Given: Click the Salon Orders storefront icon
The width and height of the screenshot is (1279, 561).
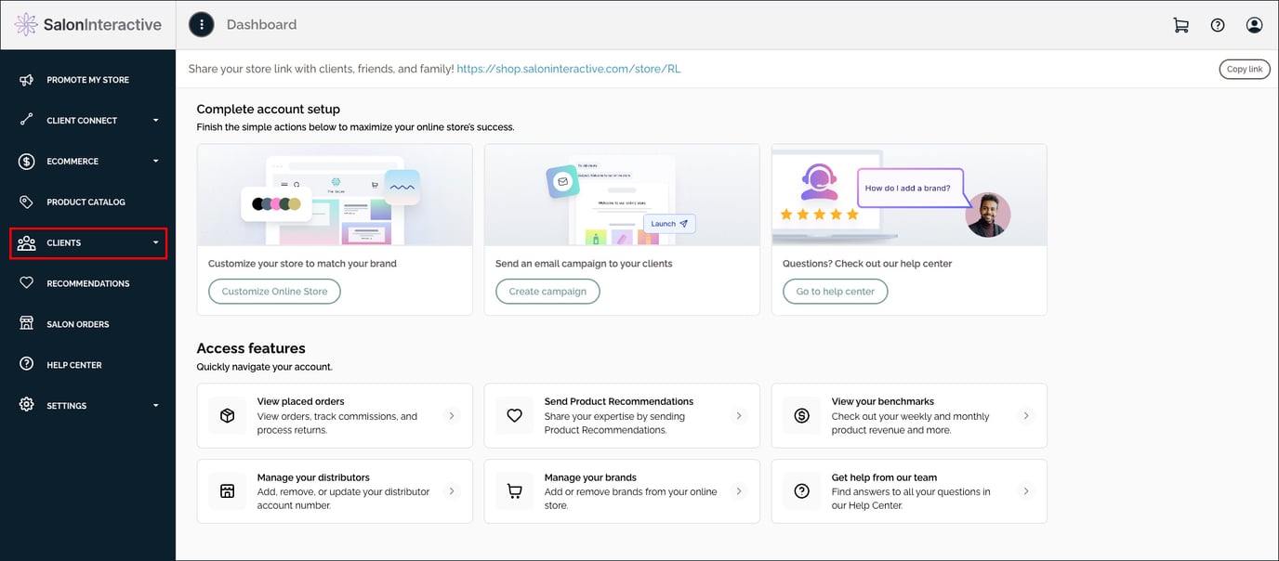Looking at the screenshot, I should pyautogui.click(x=27, y=324).
